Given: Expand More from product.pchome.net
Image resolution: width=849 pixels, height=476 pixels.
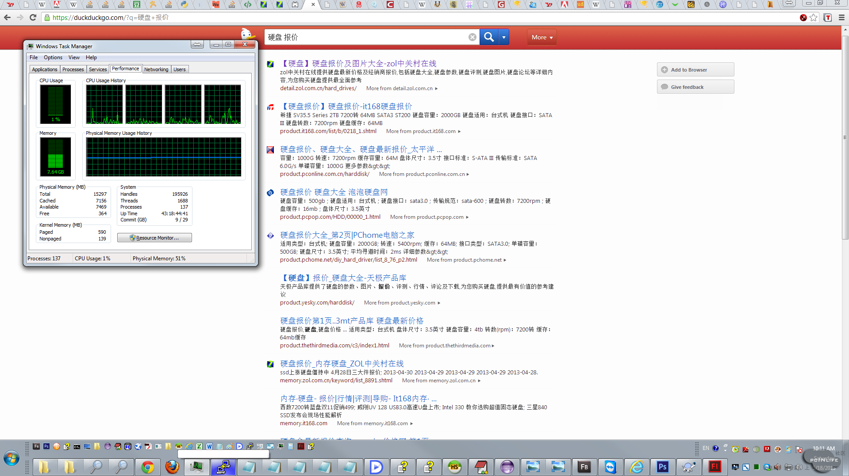Looking at the screenshot, I should (466, 260).
